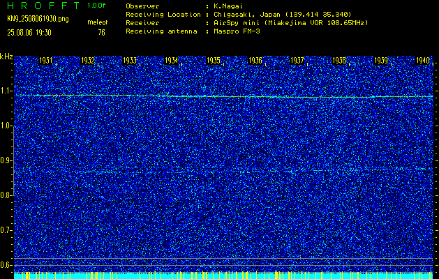Click the date stamp 25.08.06 19:30
This screenshot has width=439, height=279.
coord(29,33)
